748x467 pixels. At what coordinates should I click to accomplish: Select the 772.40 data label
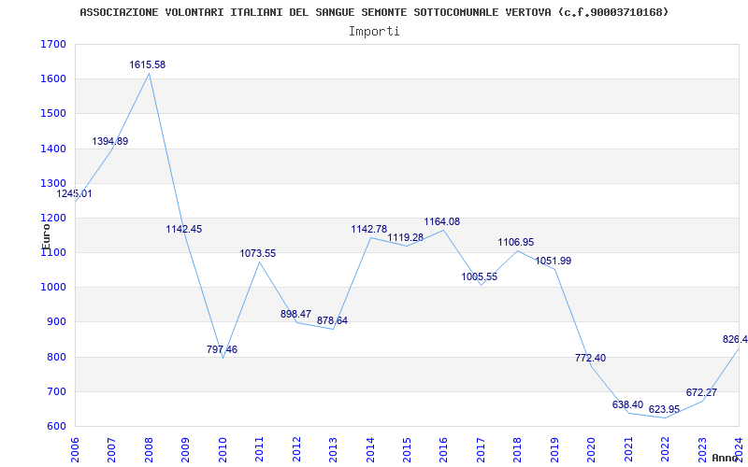coord(591,359)
